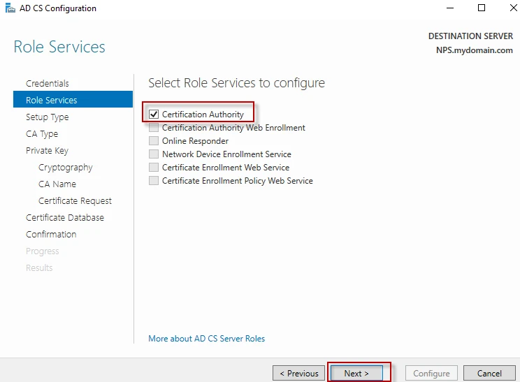Open More about AD CS Server Roles link
The height and width of the screenshot is (382, 520).
206,339
